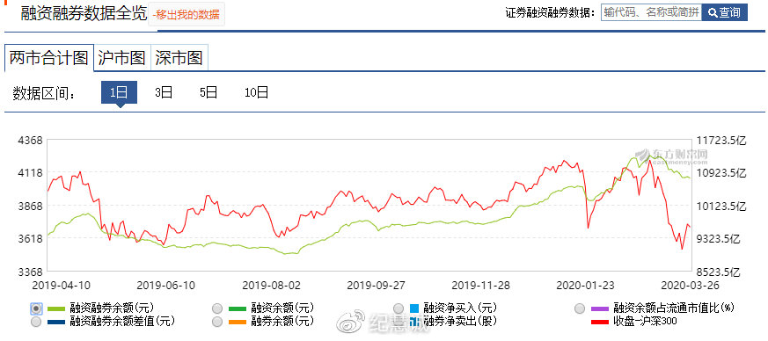Focus the securities code search field

click(x=651, y=12)
